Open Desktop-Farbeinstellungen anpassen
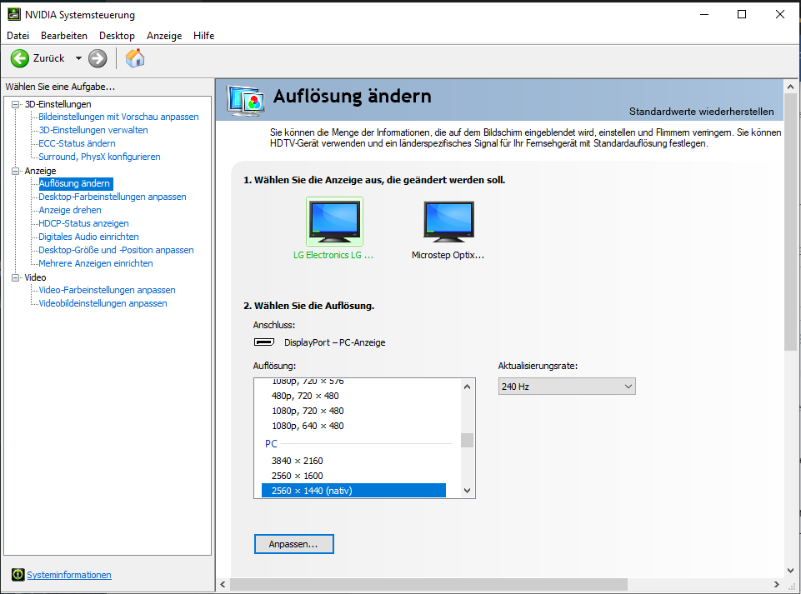Image resolution: width=801 pixels, height=594 pixels. pos(113,197)
